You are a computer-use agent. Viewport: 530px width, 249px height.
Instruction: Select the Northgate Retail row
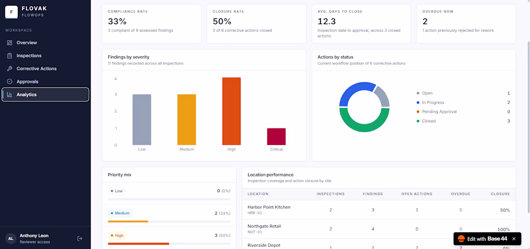coord(379,229)
